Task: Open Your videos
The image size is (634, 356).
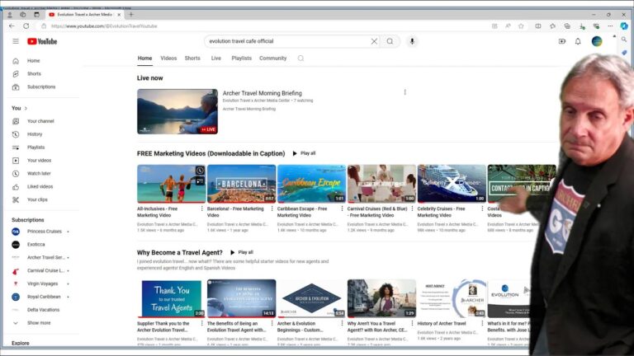Action: tap(40, 160)
